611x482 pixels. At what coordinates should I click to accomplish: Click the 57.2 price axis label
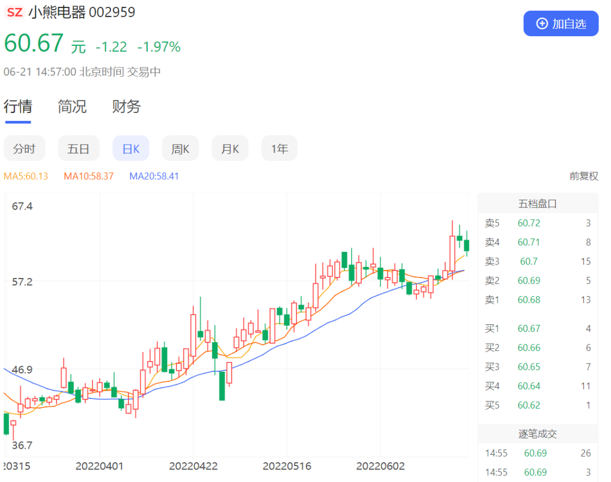pyautogui.click(x=22, y=282)
